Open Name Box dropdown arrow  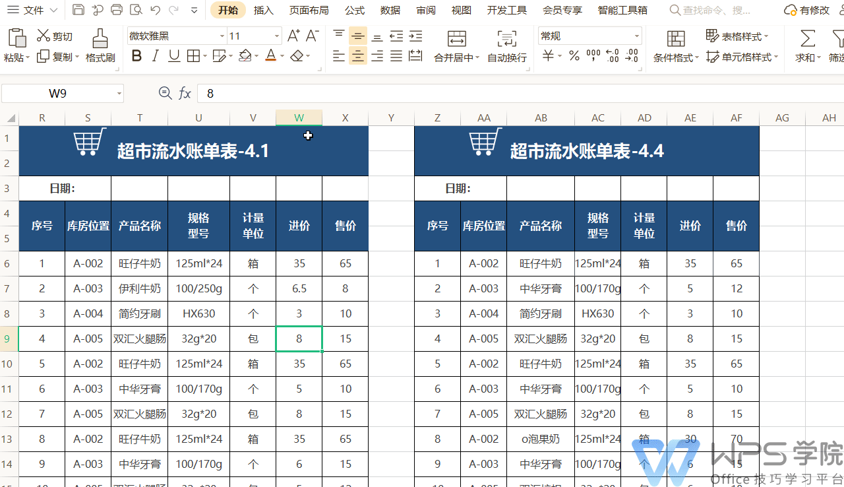pos(119,94)
